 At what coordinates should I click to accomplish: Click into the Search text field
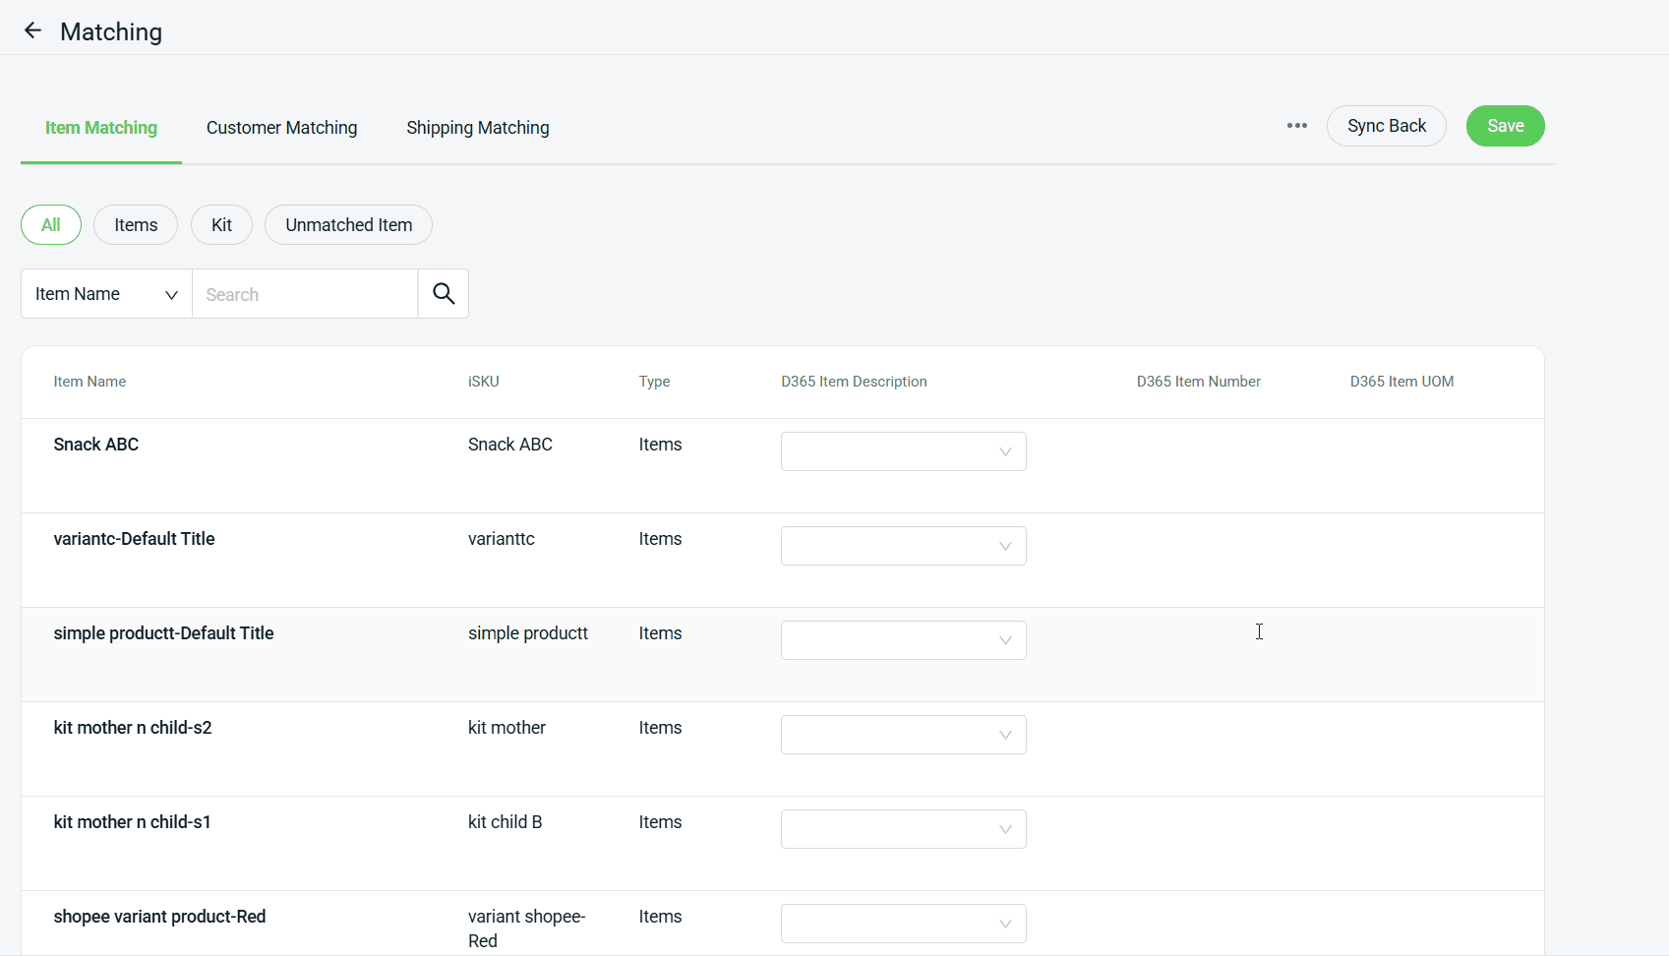point(305,294)
